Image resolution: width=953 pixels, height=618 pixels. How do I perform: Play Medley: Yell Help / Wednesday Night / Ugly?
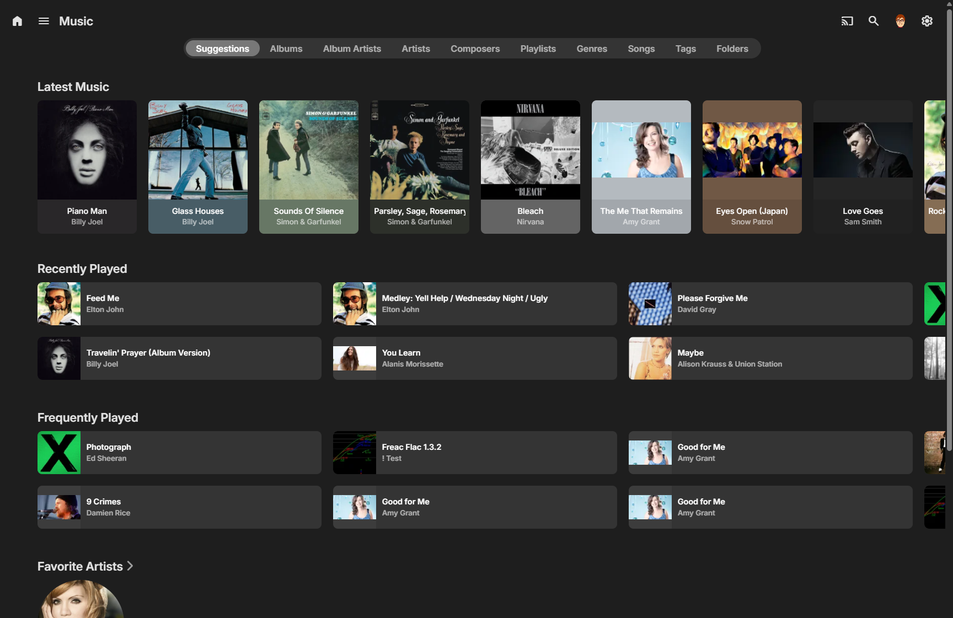[475, 304]
